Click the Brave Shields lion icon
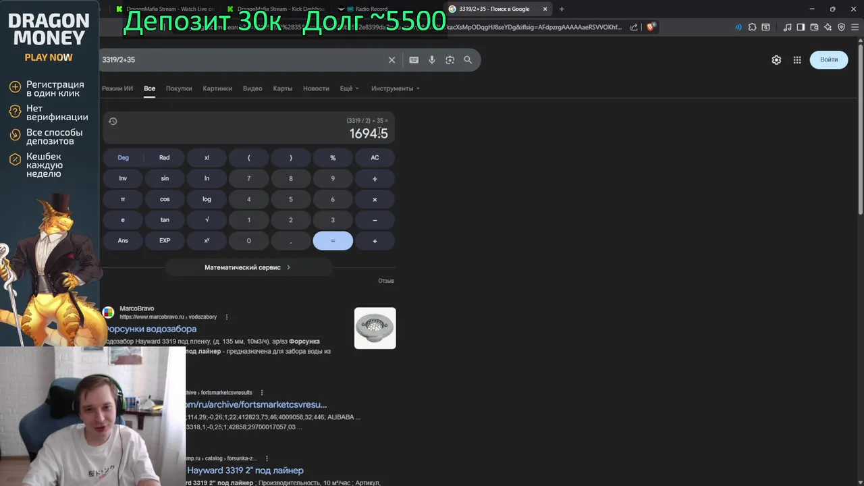864x486 pixels. tap(651, 27)
